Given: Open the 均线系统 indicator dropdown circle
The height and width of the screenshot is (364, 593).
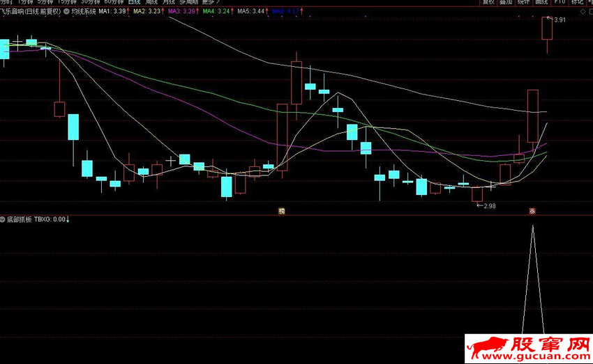Looking at the screenshot, I should point(66,11).
